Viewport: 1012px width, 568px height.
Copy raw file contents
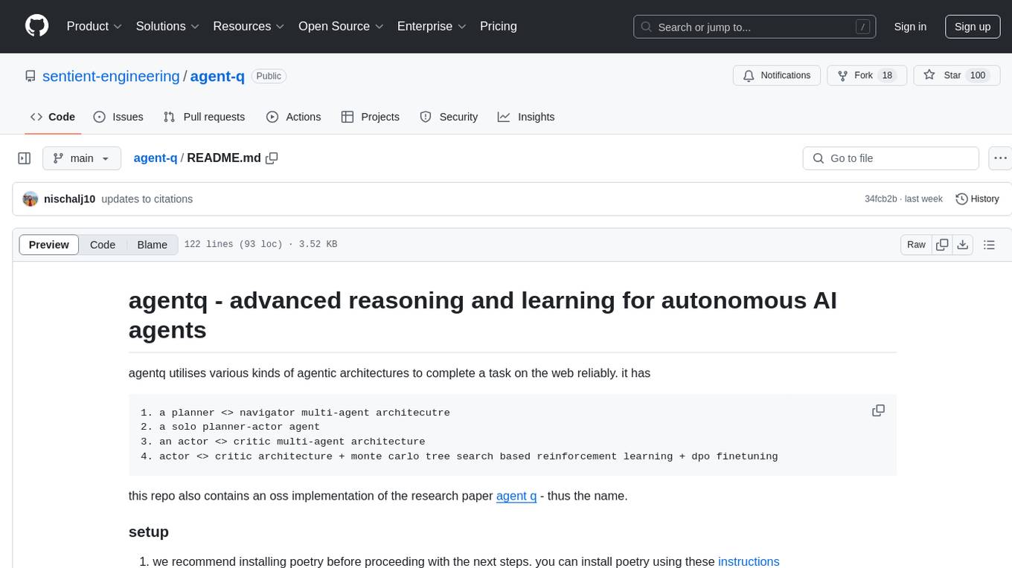(942, 245)
